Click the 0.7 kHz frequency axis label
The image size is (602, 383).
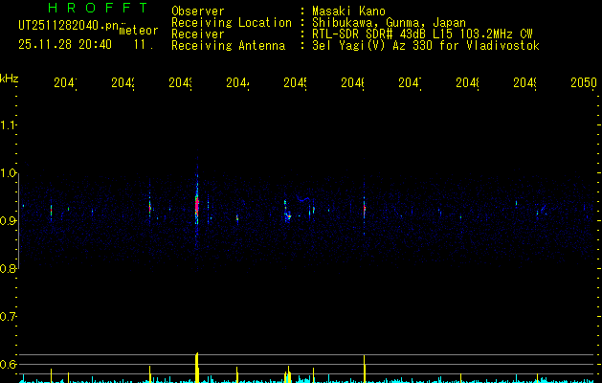tap(8, 317)
